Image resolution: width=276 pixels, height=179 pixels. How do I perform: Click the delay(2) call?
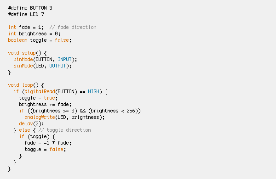tap(31, 123)
